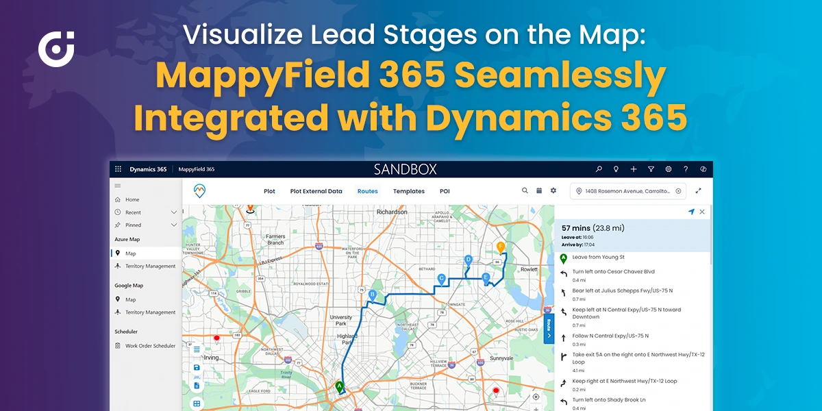Click the red pin near Sunnyvale
822x411 pixels.
tap(496, 390)
